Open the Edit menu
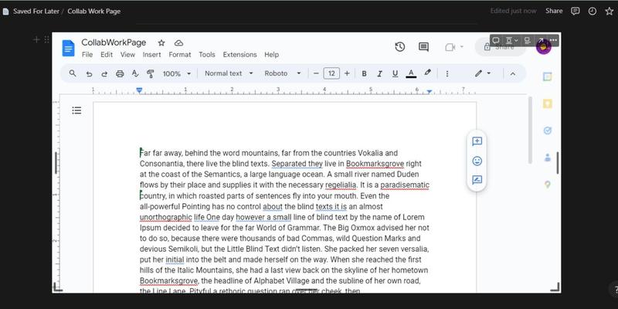Viewport: 618px width, 309px height. [x=107, y=55]
